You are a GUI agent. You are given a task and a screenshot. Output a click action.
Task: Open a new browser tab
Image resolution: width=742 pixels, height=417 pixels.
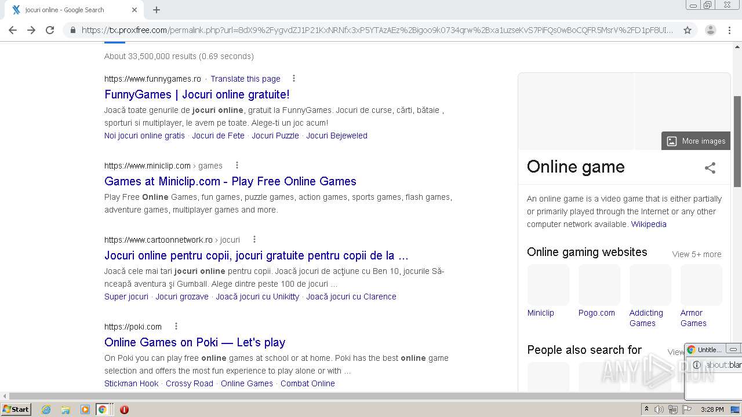coord(157,10)
